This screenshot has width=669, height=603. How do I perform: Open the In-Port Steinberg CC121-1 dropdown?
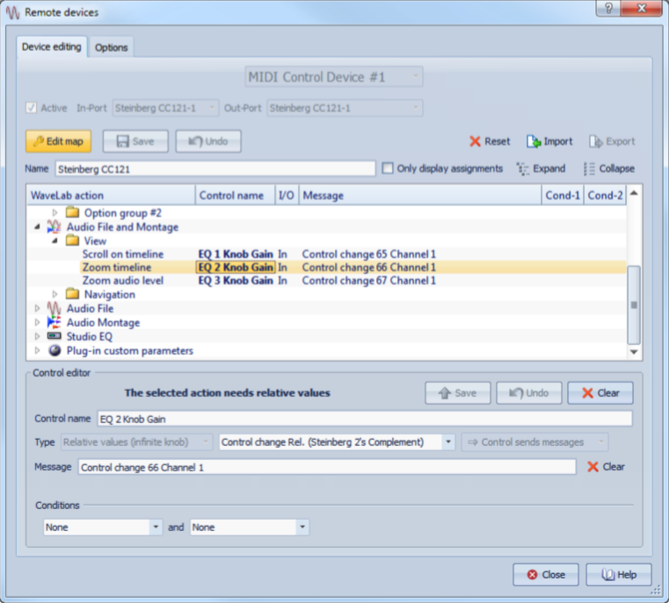point(165,108)
